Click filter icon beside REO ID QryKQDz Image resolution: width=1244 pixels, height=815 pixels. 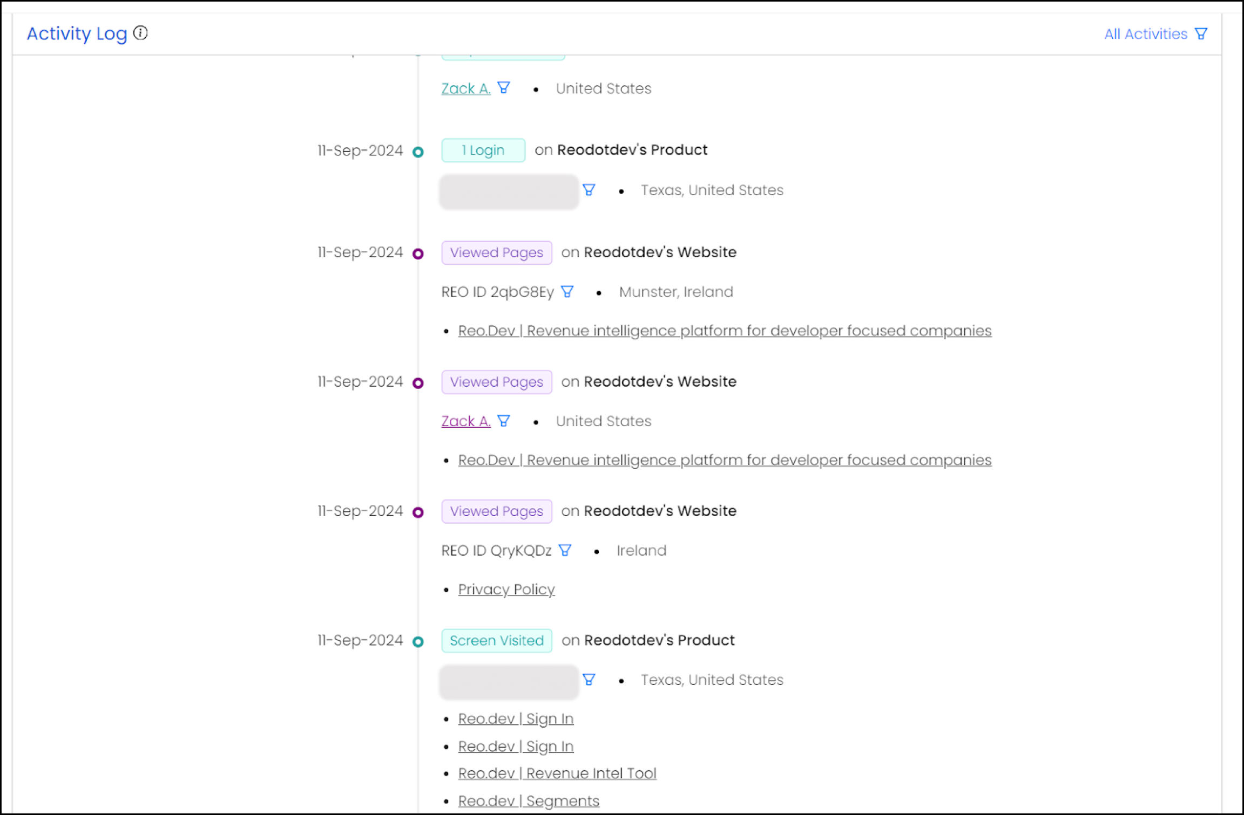[x=565, y=550]
